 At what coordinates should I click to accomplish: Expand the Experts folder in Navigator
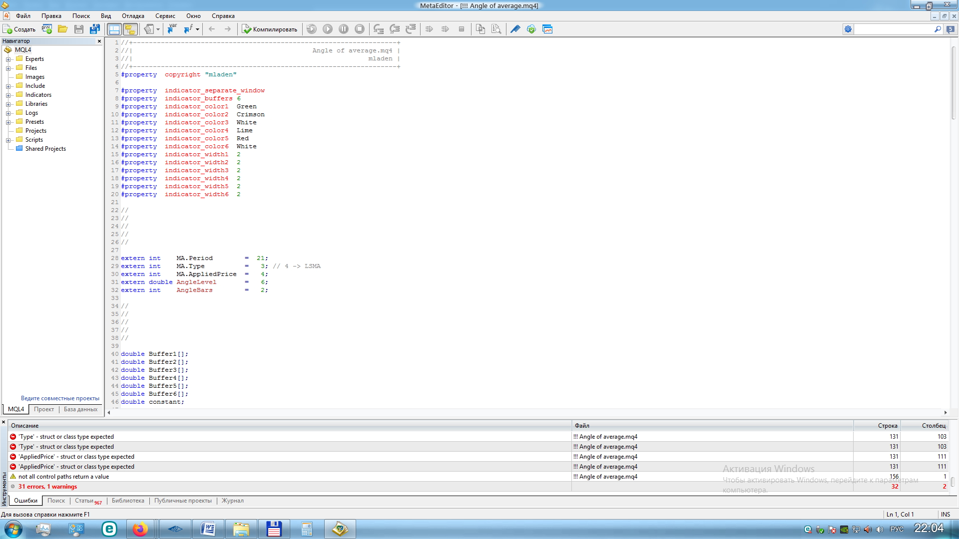coord(8,59)
